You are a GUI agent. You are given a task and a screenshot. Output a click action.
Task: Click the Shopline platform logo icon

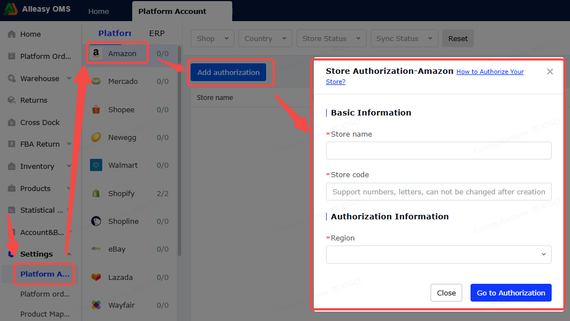[96, 221]
